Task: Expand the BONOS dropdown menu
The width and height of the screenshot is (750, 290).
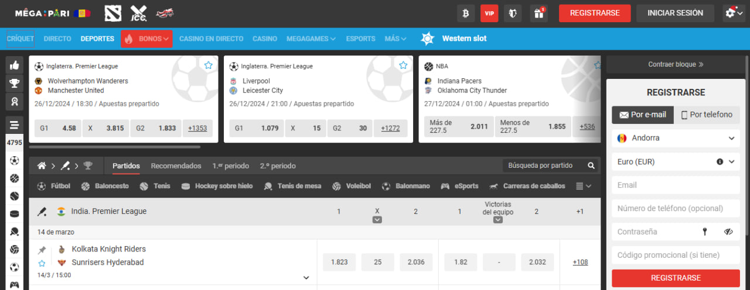Action: (146, 39)
